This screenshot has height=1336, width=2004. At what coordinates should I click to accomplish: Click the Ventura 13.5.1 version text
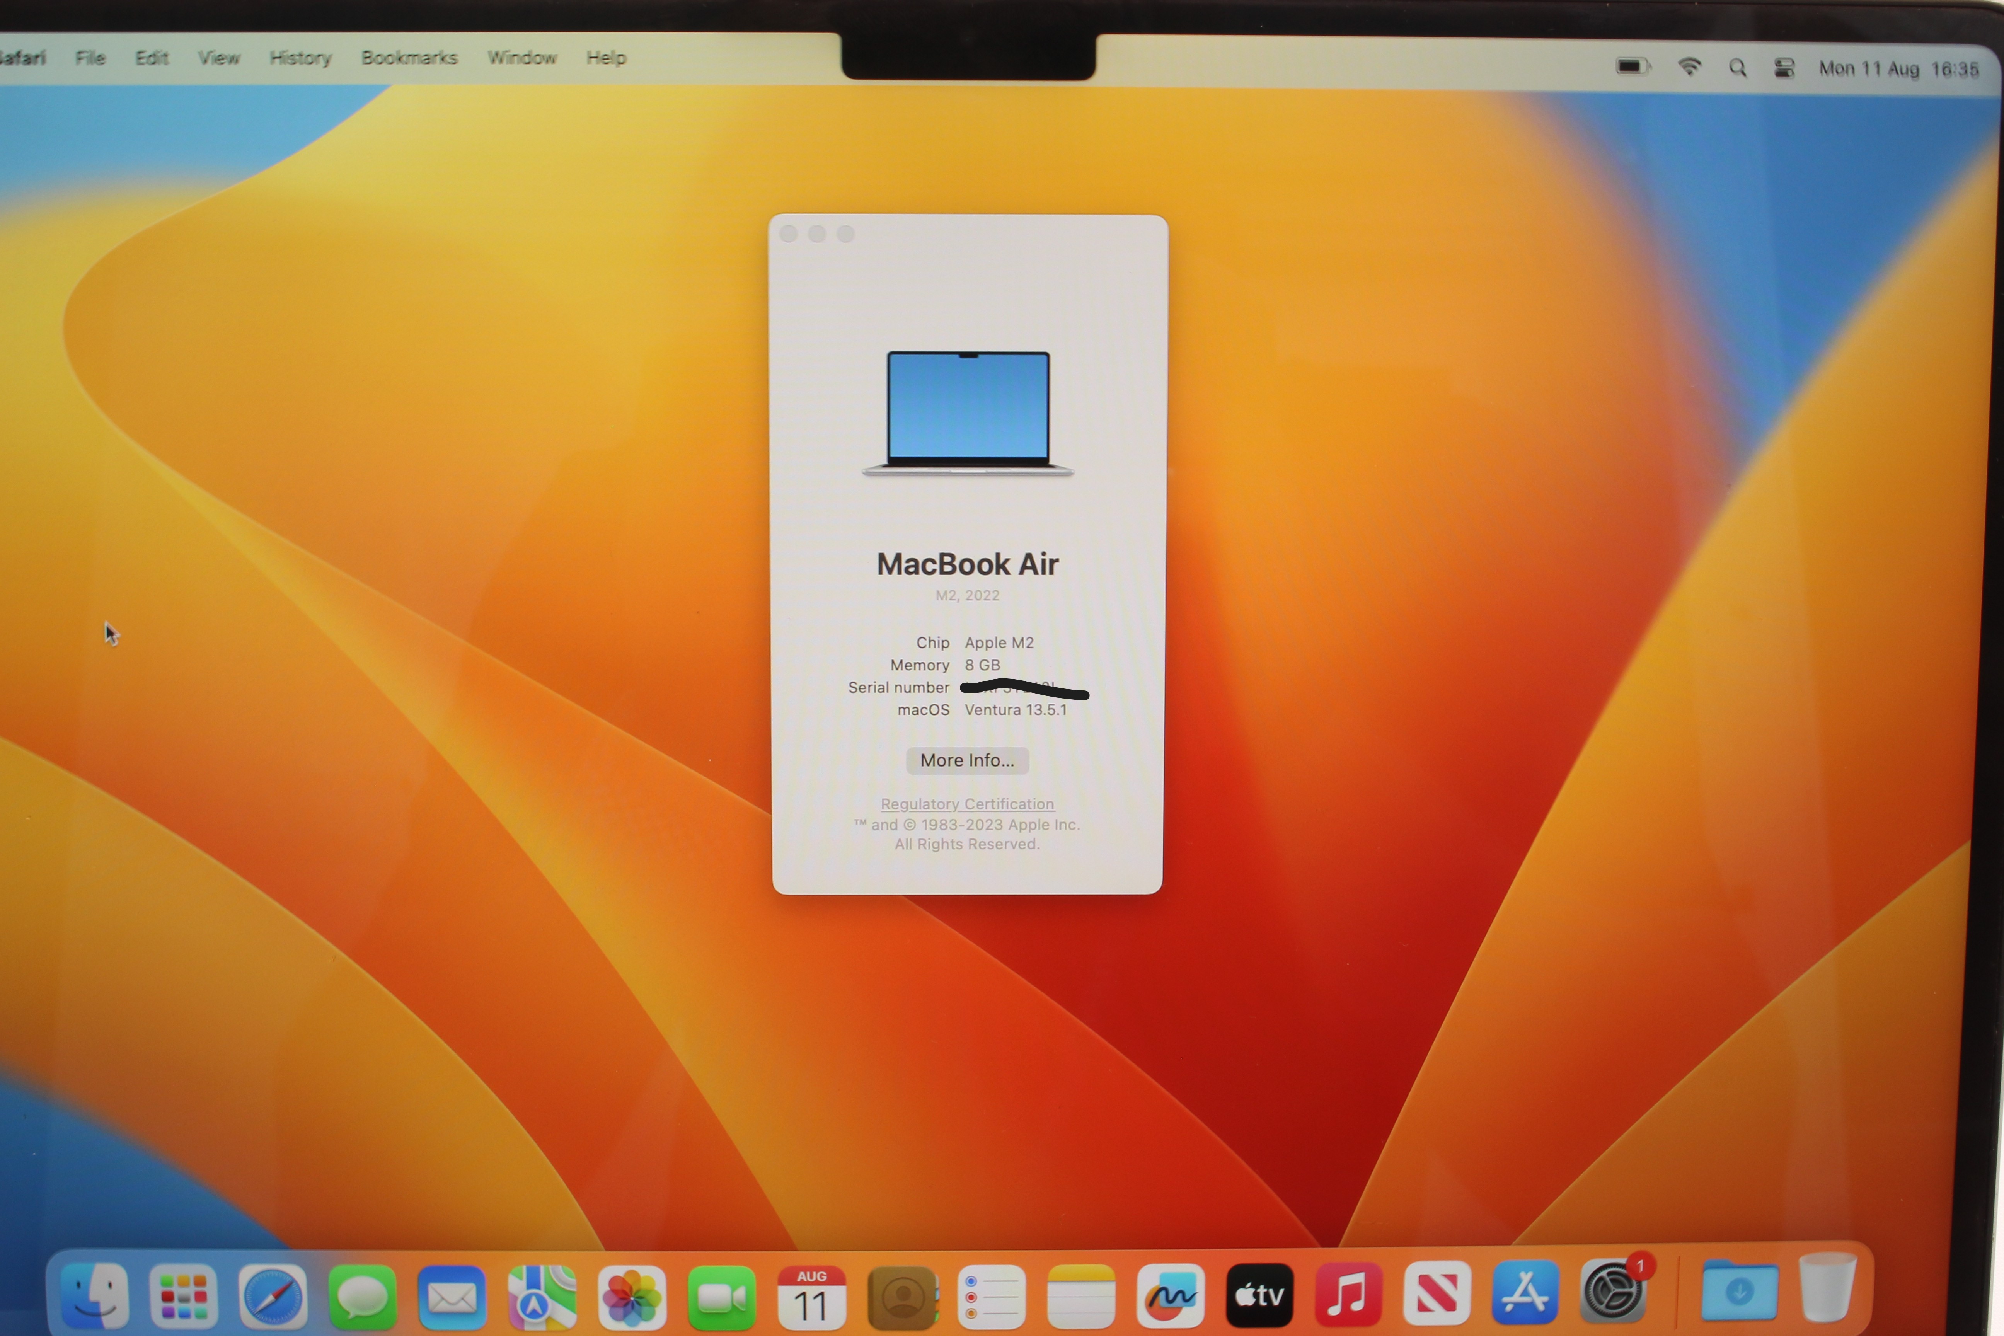[x=1015, y=710]
